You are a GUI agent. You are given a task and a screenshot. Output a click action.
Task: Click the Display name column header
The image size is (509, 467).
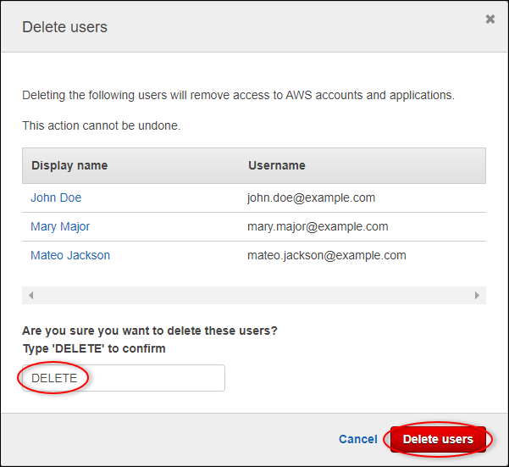point(69,165)
